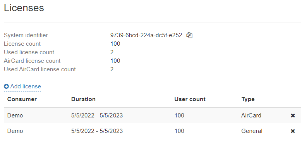Select the Duration column header

coord(83,99)
